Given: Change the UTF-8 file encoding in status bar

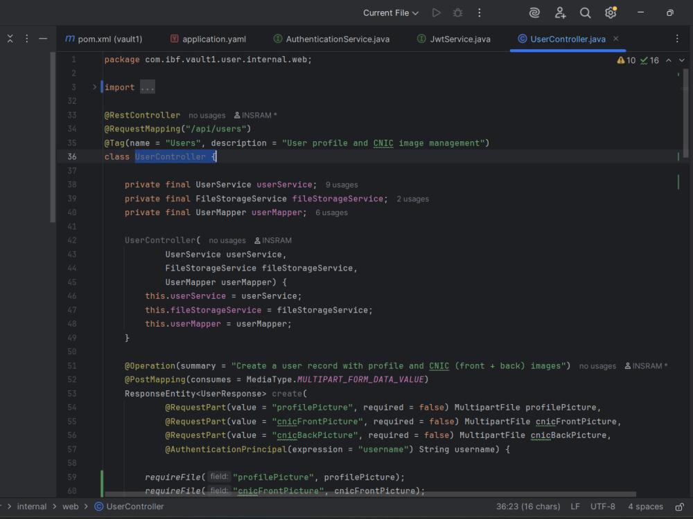Looking at the screenshot, I should (x=603, y=507).
